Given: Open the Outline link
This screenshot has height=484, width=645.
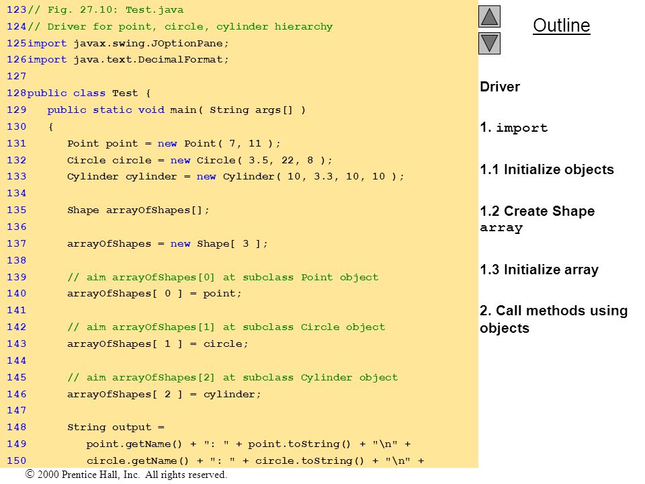Looking at the screenshot, I should tap(562, 26).
